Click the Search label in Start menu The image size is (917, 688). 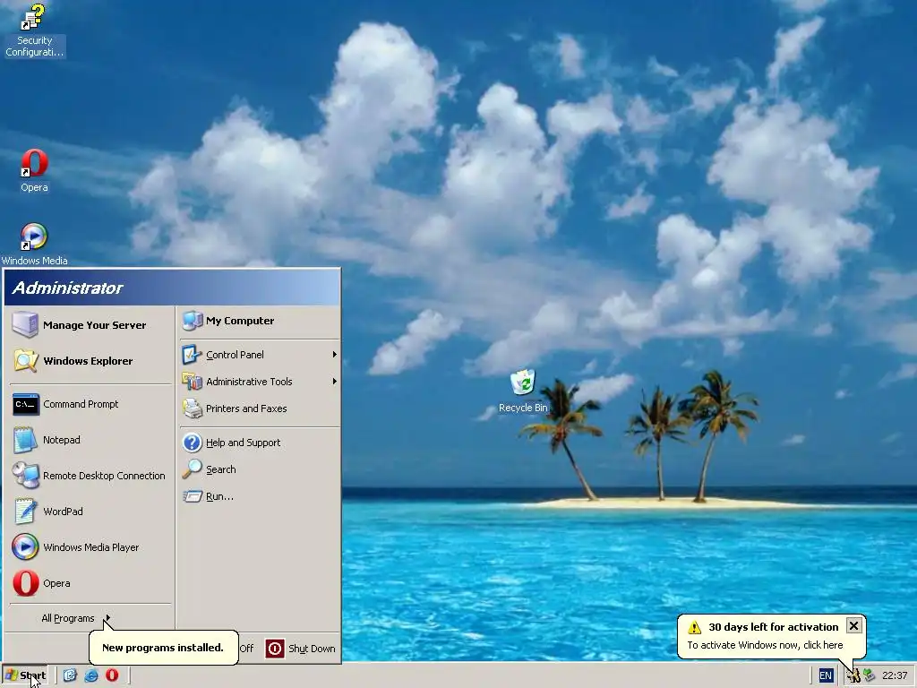click(221, 469)
